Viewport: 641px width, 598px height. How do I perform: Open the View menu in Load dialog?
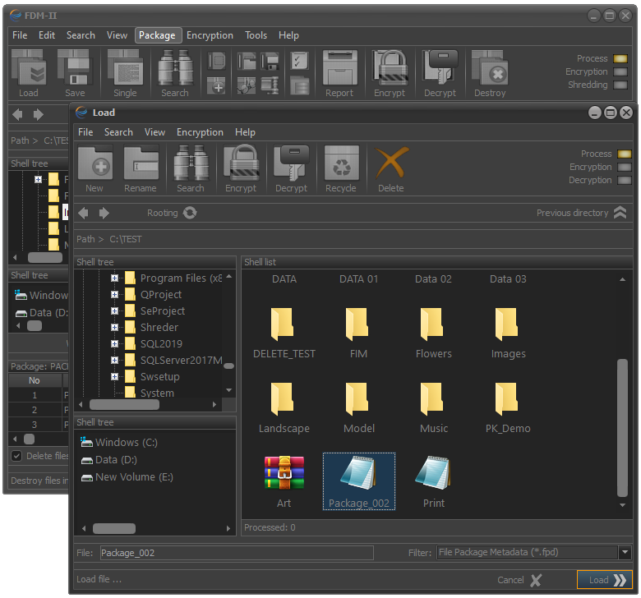(154, 132)
